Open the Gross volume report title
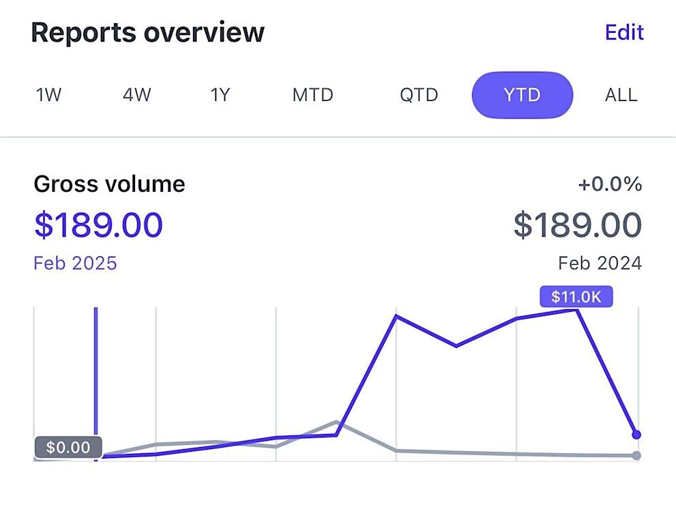 tap(109, 184)
